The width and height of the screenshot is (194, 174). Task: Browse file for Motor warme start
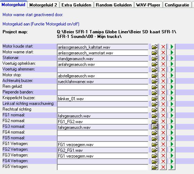(155, 53)
